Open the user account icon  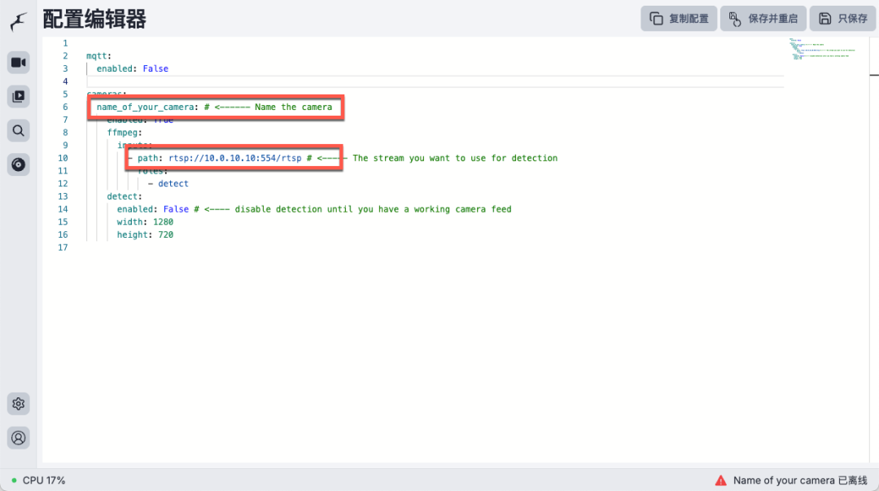[x=18, y=437]
